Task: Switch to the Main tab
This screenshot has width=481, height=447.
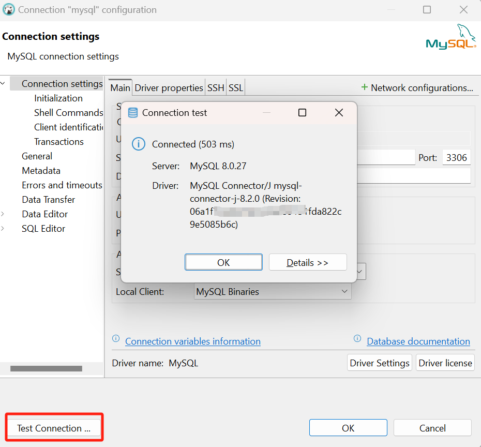Action: [120, 88]
